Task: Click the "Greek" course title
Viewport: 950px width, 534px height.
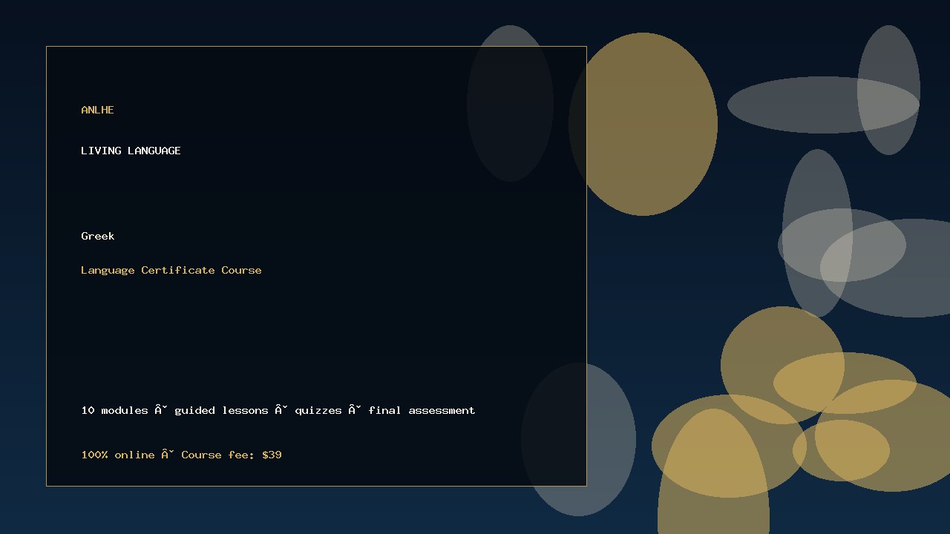Action: click(x=98, y=236)
